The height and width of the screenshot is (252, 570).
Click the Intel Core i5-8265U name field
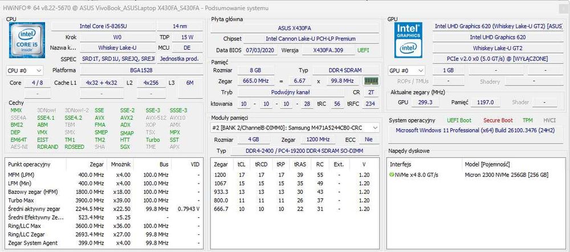(103, 26)
